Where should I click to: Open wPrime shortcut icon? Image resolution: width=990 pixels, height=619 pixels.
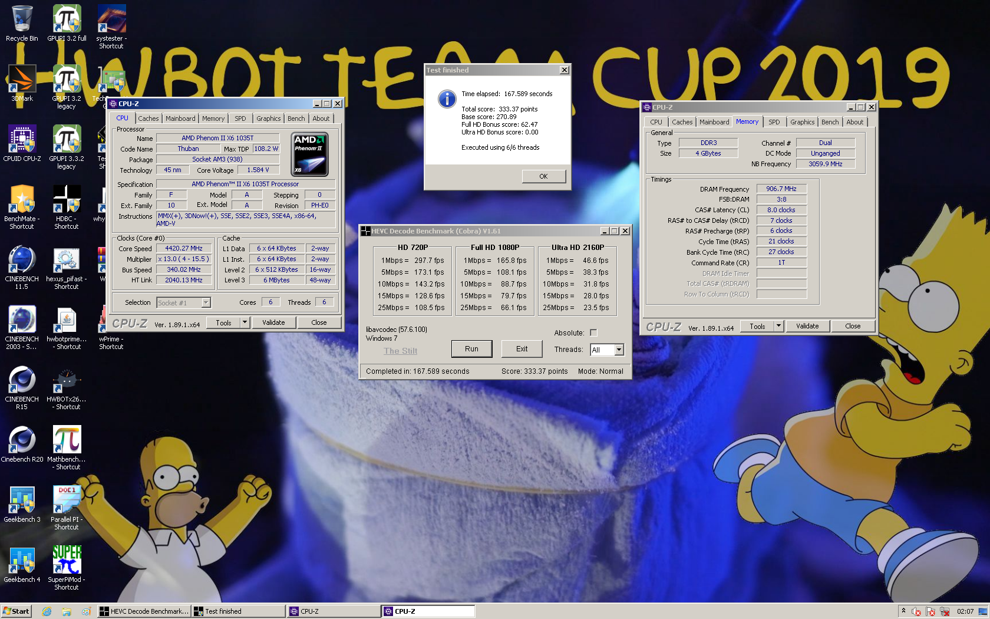(x=111, y=328)
